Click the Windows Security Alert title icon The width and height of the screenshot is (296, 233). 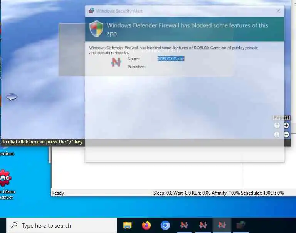[91, 11]
